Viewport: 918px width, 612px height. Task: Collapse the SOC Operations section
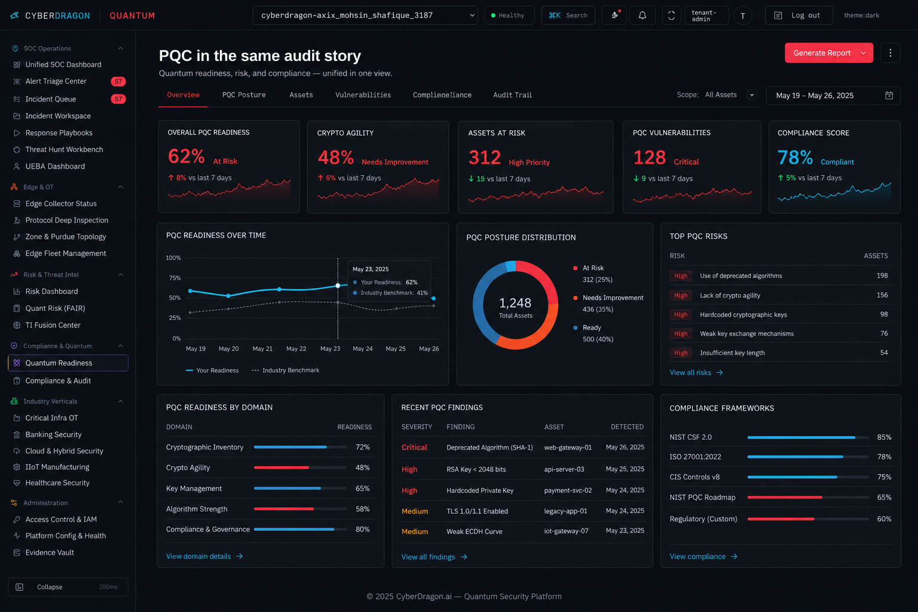[x=121, y=48]
